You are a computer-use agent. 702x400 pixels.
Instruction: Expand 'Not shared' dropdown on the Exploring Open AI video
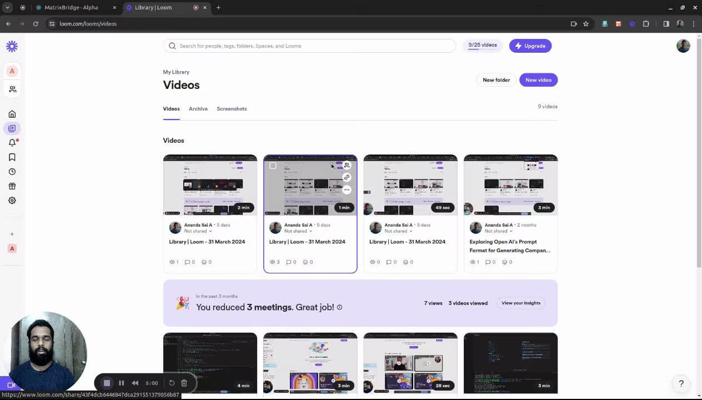point(499,231)
